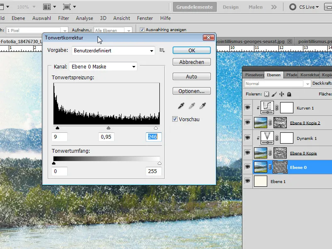
Task: Switch to the Pfade panel tab
Action: pyautogui.click(x=292, y=75)
